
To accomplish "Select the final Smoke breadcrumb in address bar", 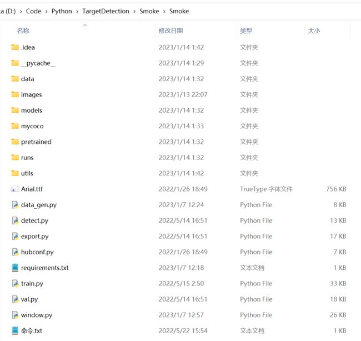I will pos(179,11).
